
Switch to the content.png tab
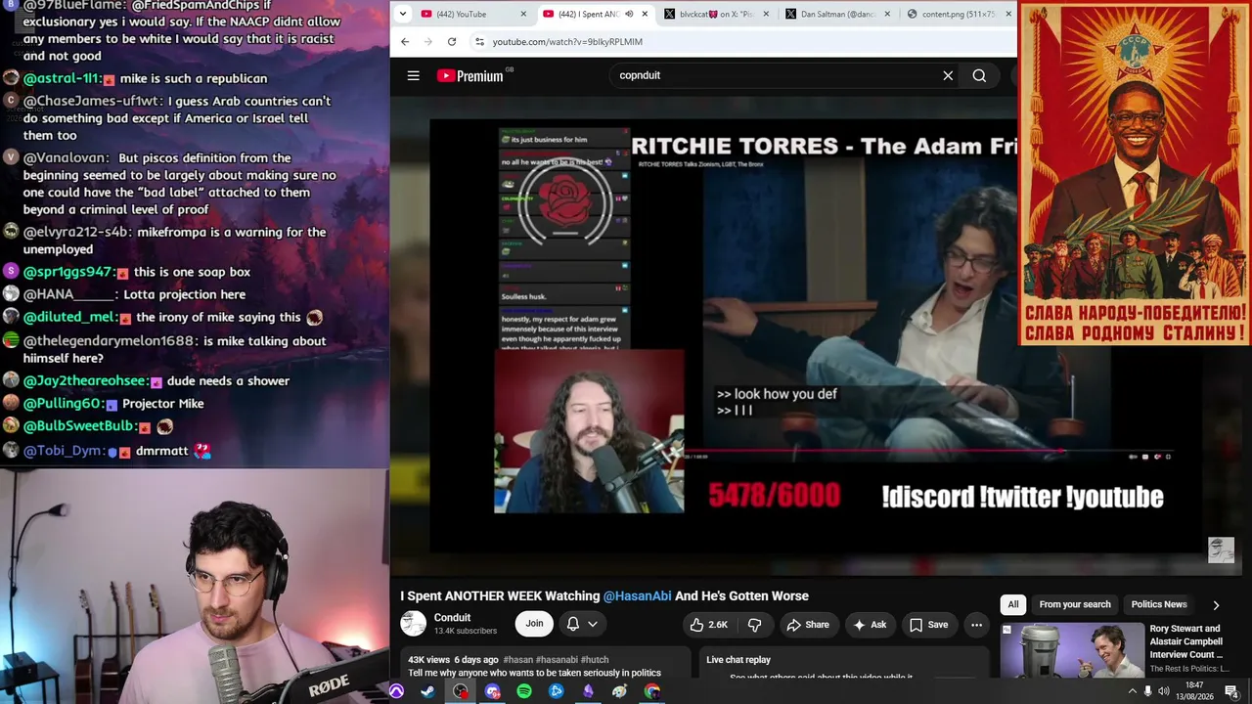[959, 14]
